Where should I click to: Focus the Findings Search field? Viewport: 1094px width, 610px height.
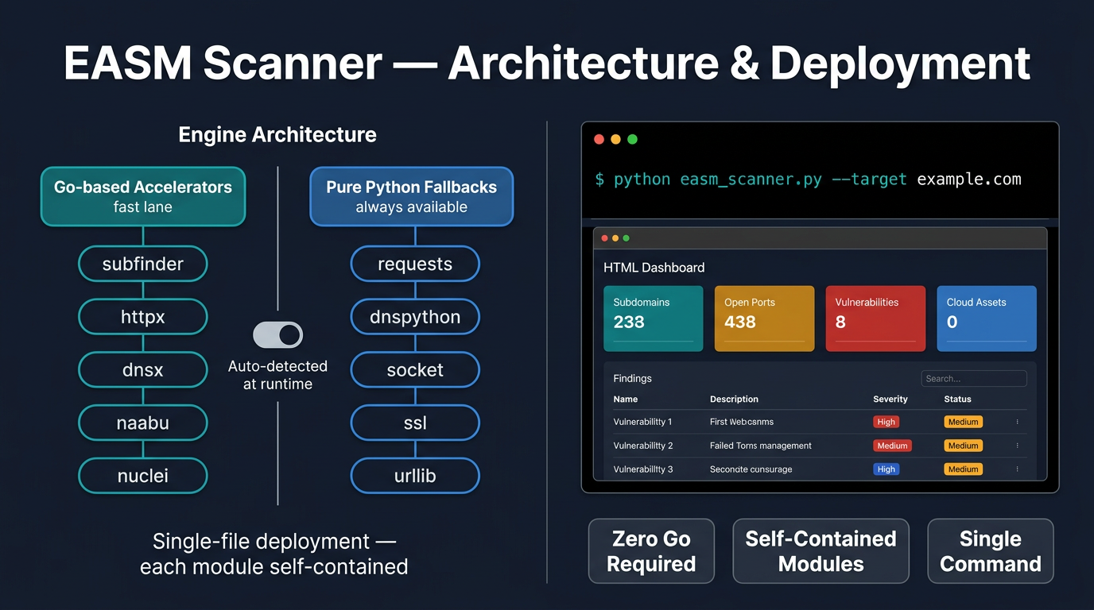tap(974, 379)
